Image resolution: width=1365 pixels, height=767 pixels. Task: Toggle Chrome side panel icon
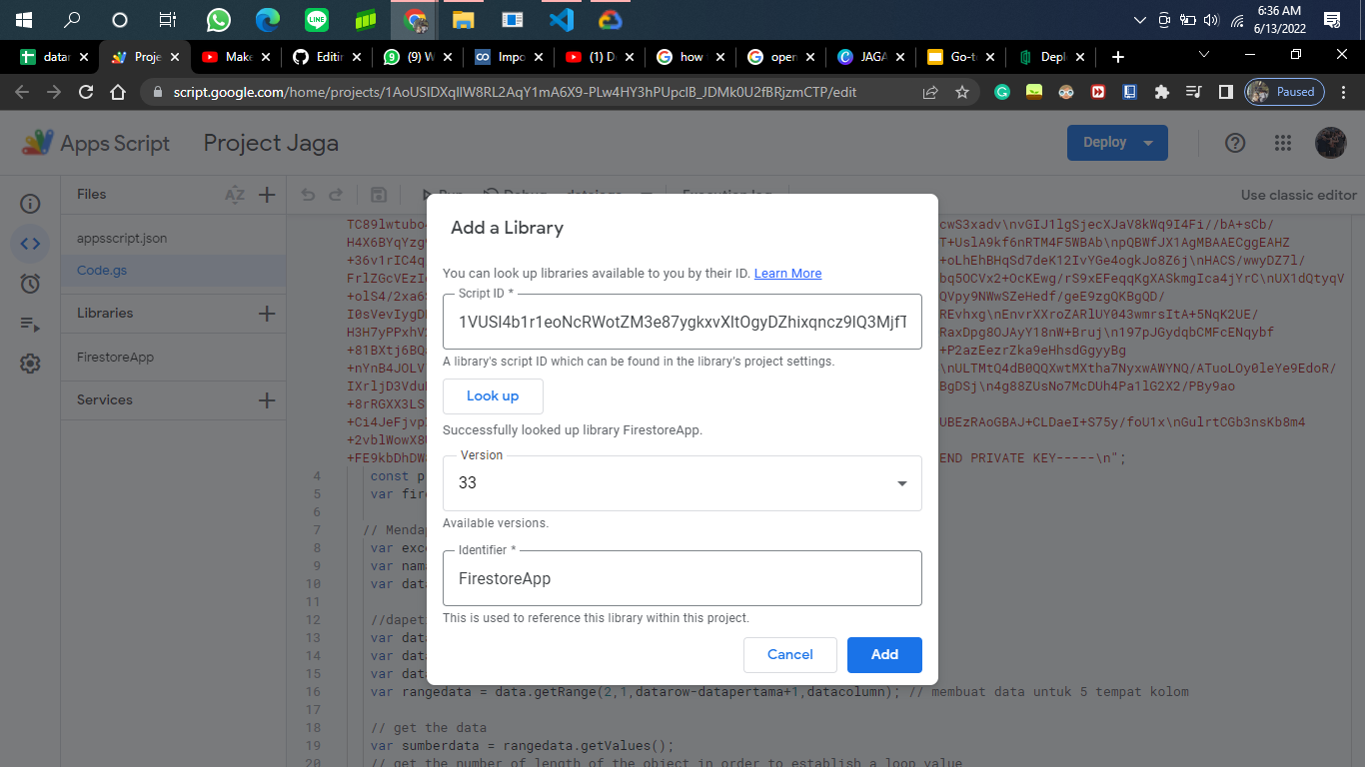click(1225, 92)
